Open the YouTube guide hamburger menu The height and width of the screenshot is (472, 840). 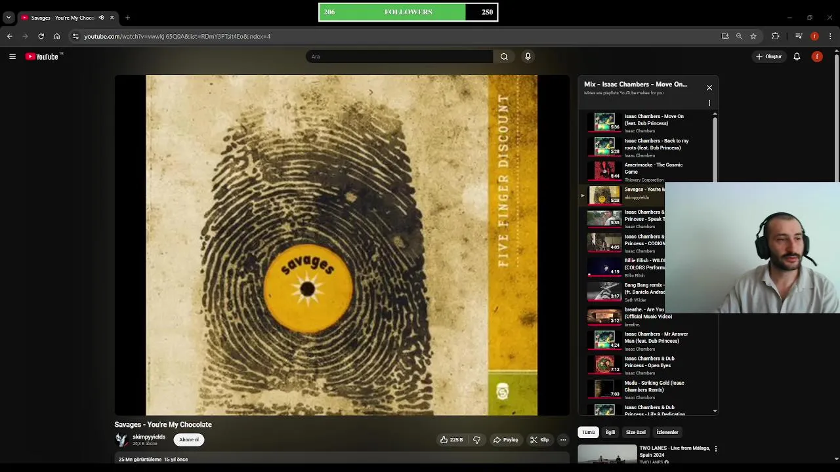pos(12,56)
